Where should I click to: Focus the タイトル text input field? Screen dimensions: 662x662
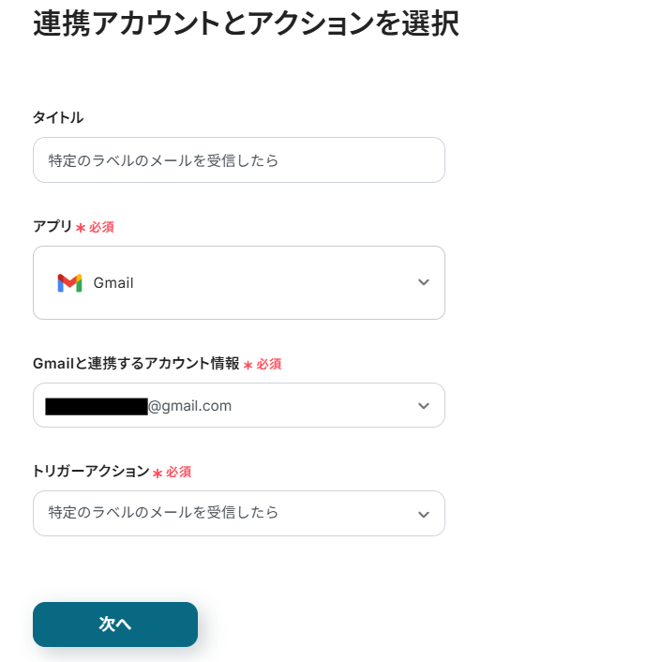pos(238,160)
